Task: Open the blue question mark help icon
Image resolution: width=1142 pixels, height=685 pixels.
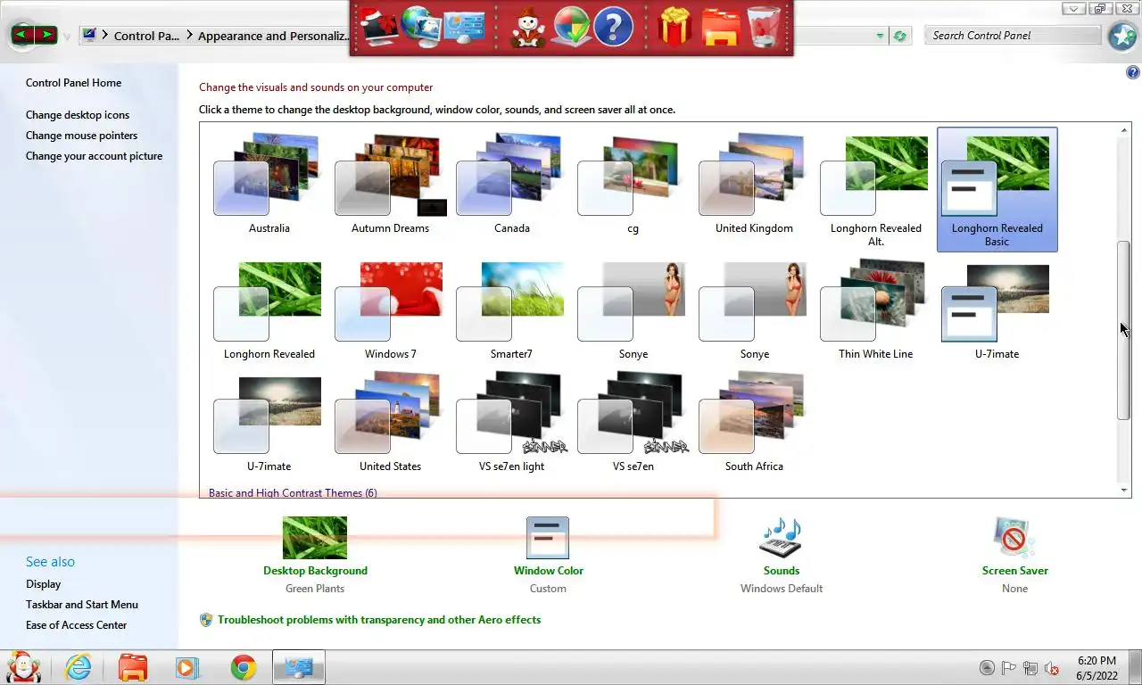Action: [x=613, y=27]
